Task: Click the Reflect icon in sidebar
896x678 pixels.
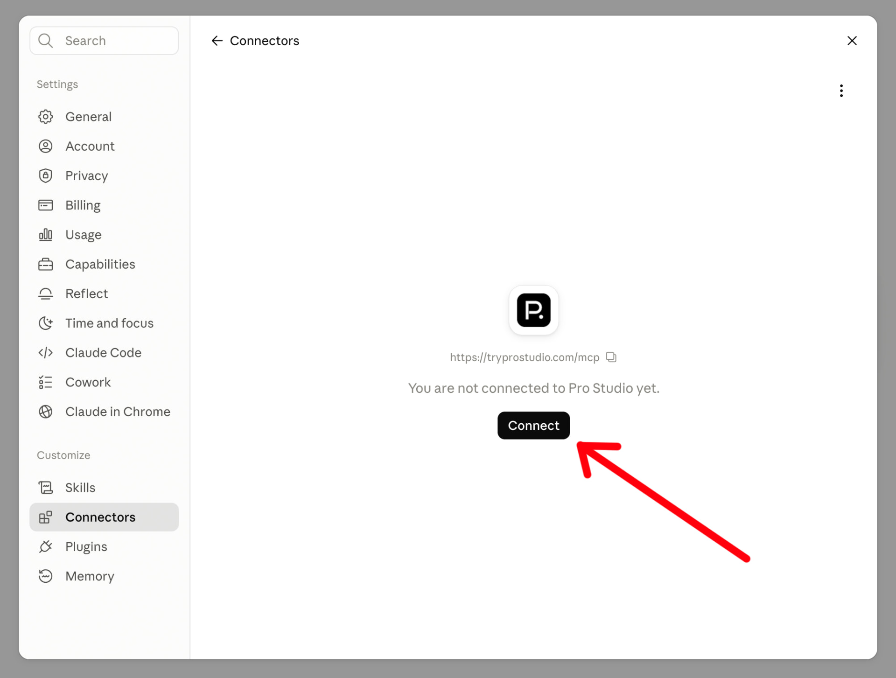Action: pyautogui.click(x=45, y=294)
